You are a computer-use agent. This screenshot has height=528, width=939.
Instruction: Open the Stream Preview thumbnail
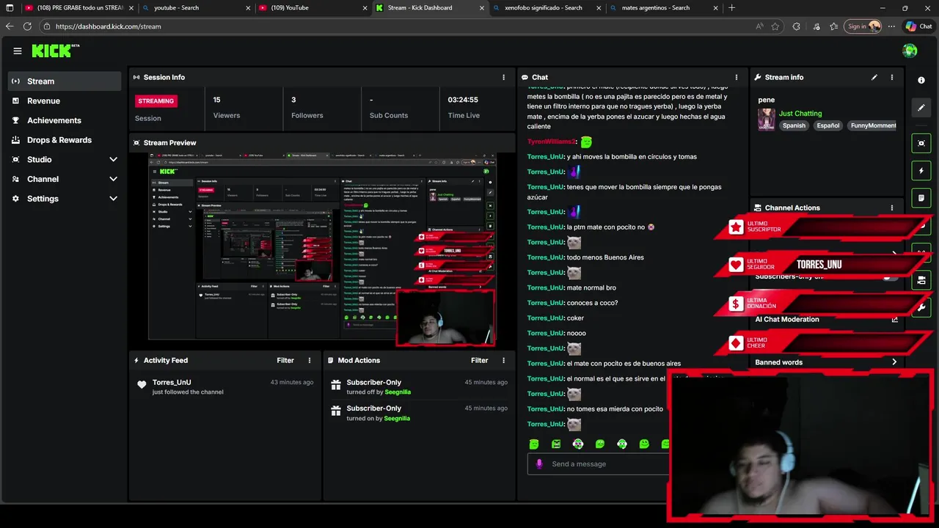(x=321, y=247)
